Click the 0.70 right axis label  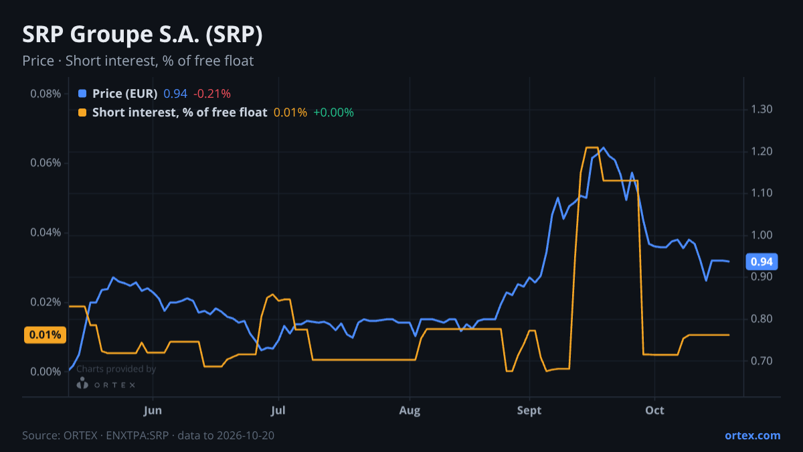coord(762,360)
